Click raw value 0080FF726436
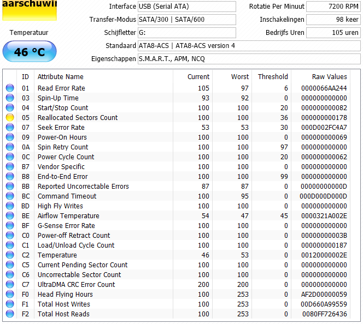Viewport: 363px width, 324px height. pos(325,314)
